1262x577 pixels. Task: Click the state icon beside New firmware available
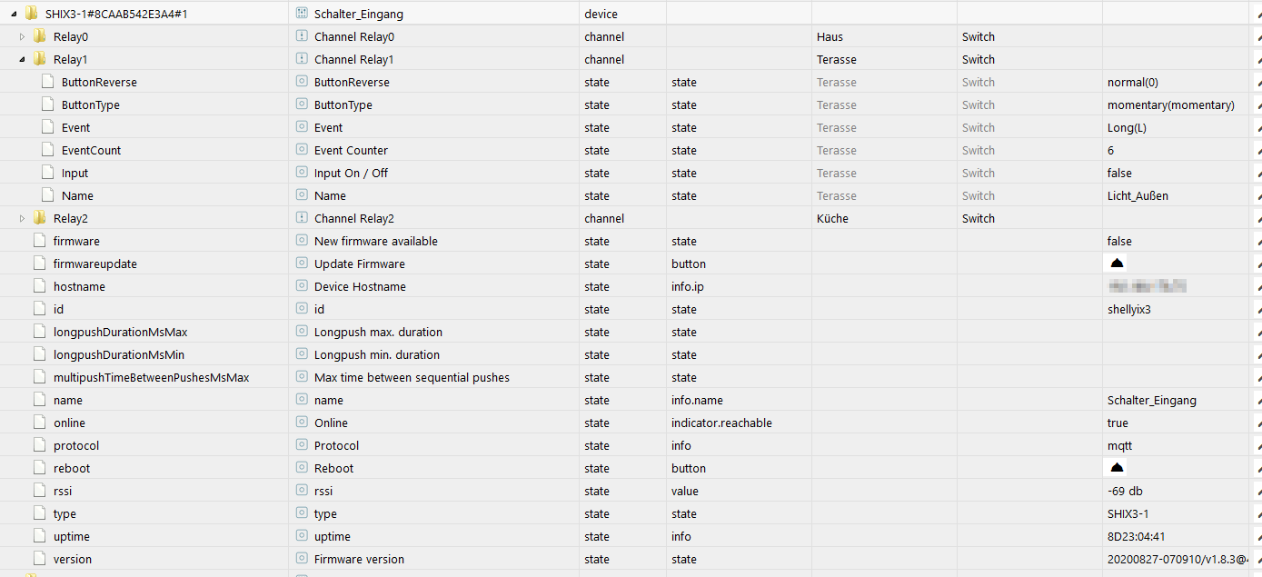302,241
